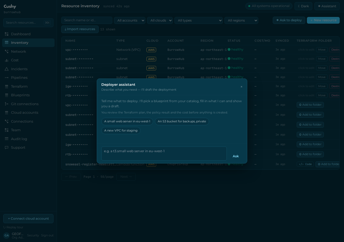Screen dimensions: 344x242
Task: Click the New resource button
Action: (323, 20)
